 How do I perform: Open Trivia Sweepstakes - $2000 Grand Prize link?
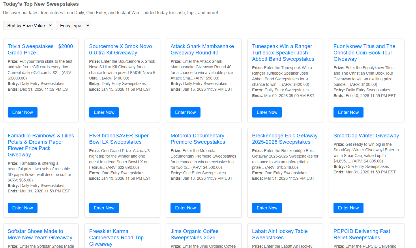click(40, 50)
